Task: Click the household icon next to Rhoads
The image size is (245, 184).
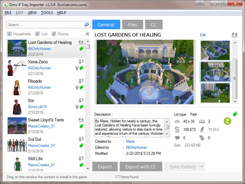Action: (x=81, y=81)
